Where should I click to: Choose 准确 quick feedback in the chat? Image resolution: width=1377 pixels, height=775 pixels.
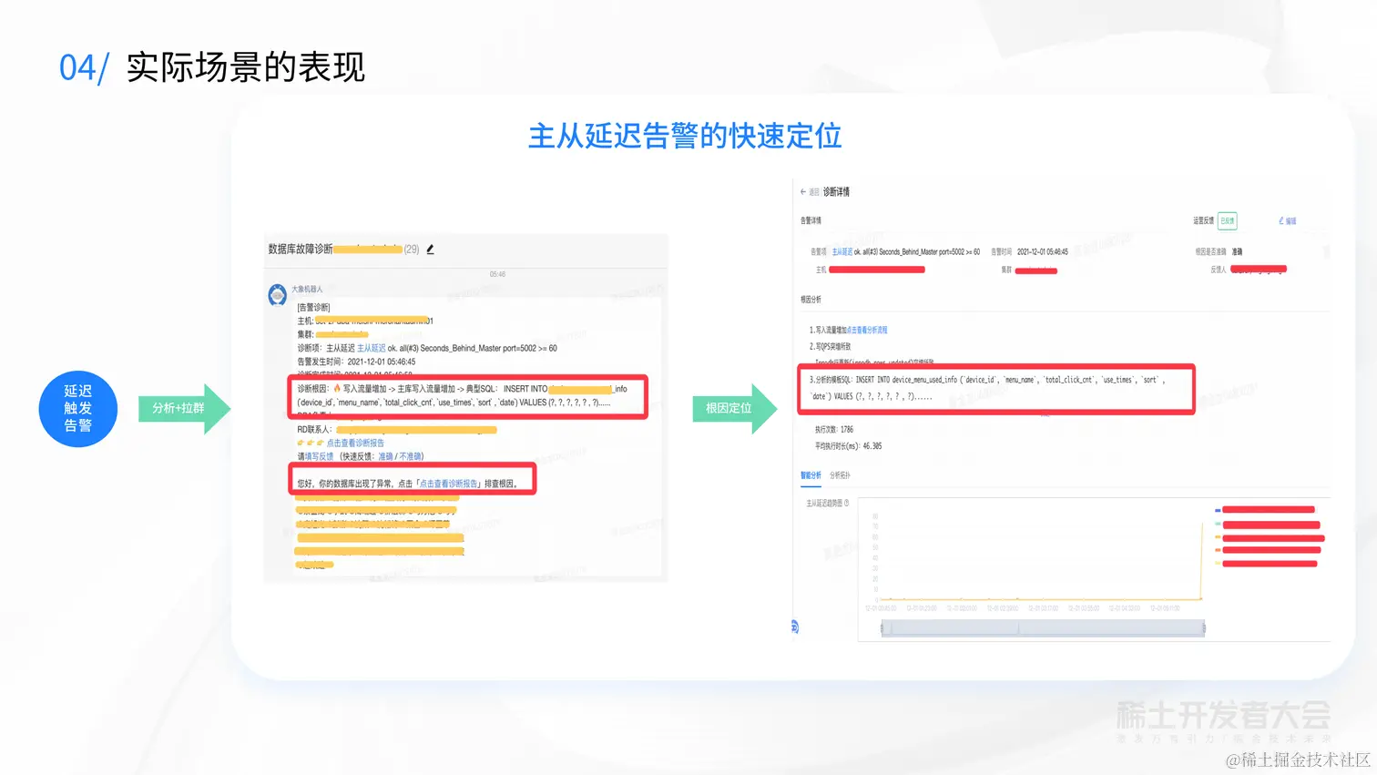tap(385, 456)
